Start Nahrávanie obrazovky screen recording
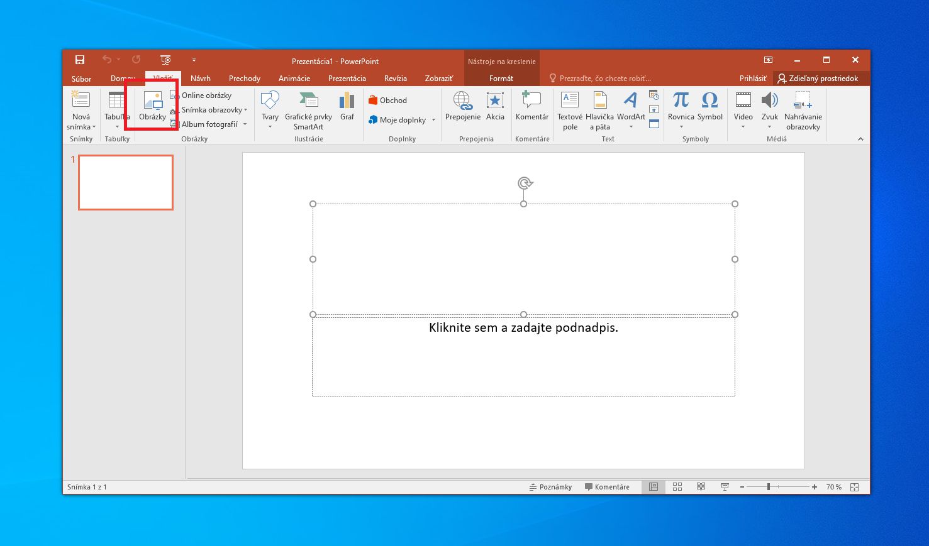This screenshot has height=546, width=929. click(803, 109)
